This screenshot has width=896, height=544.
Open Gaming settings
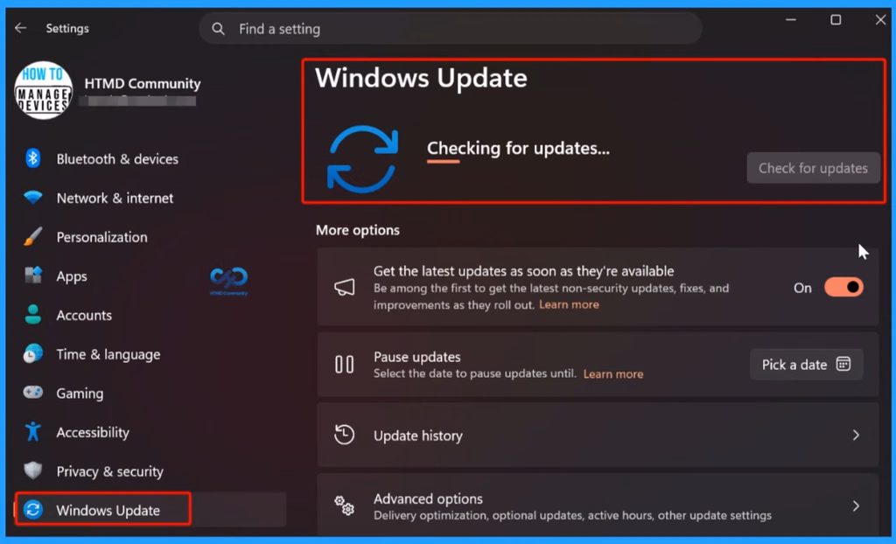(x=80, y=394)
